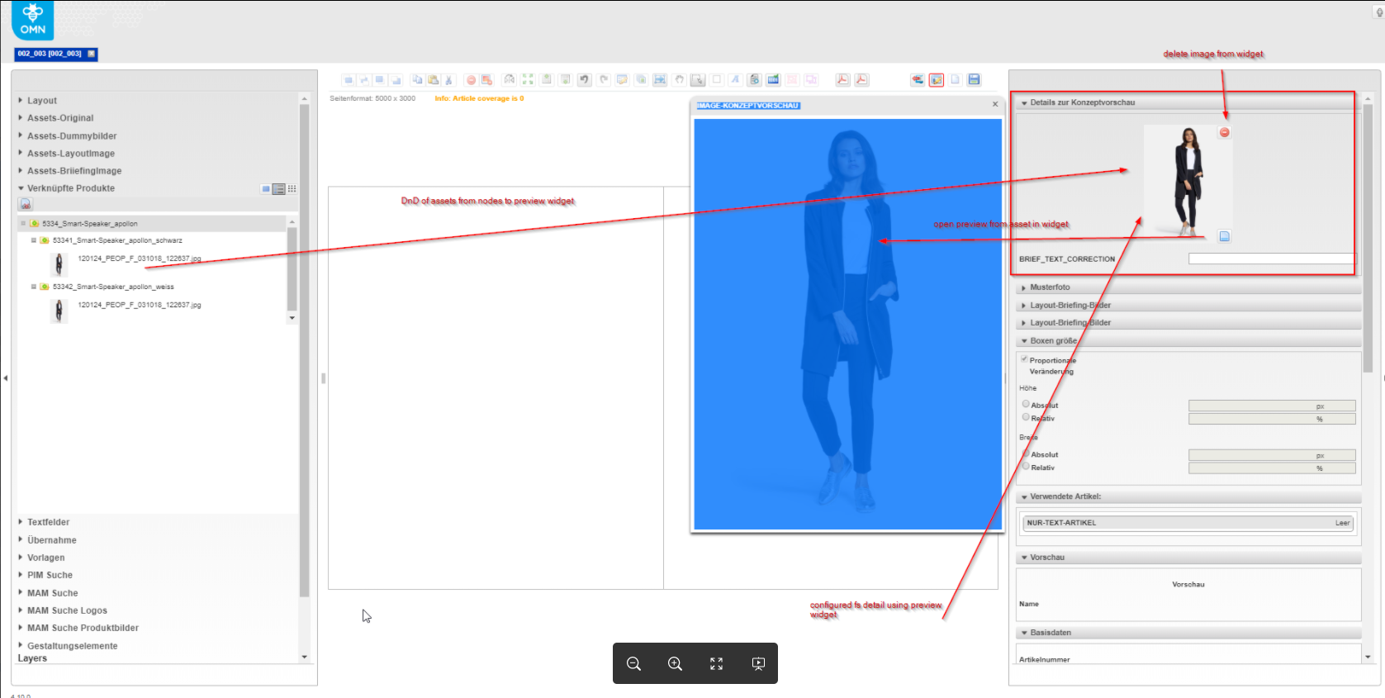Zoom out with the magnifier minus icon
1385x698 pixels.
tap(633, 664)
